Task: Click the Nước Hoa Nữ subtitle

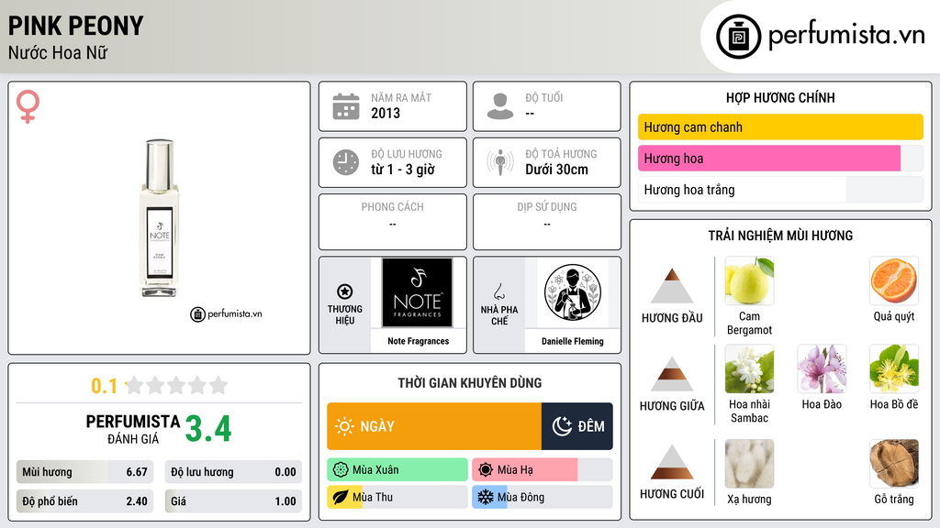Action: (58, 53)
